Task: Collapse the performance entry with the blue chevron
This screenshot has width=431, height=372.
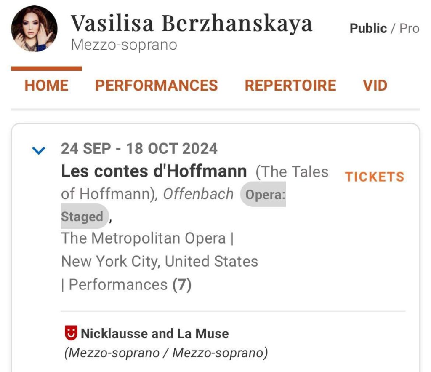Action: [39, 150]
